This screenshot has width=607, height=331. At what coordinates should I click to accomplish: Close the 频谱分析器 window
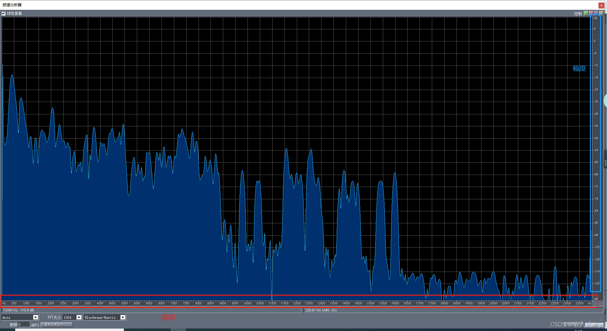click(x=601, y=5)
